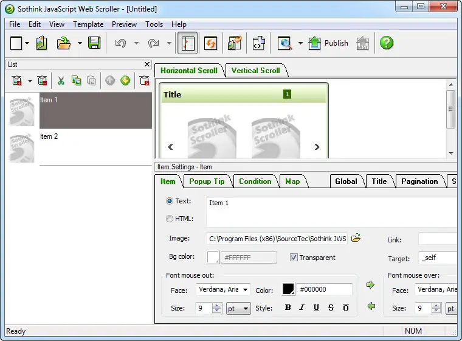Viewport: 462px width, 341px height.
Task: Click page number 1 in preview title
Action: (288, 94)
